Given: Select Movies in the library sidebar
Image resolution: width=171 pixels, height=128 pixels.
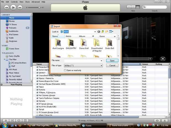Looking at the screenshot, I should 12,21.
